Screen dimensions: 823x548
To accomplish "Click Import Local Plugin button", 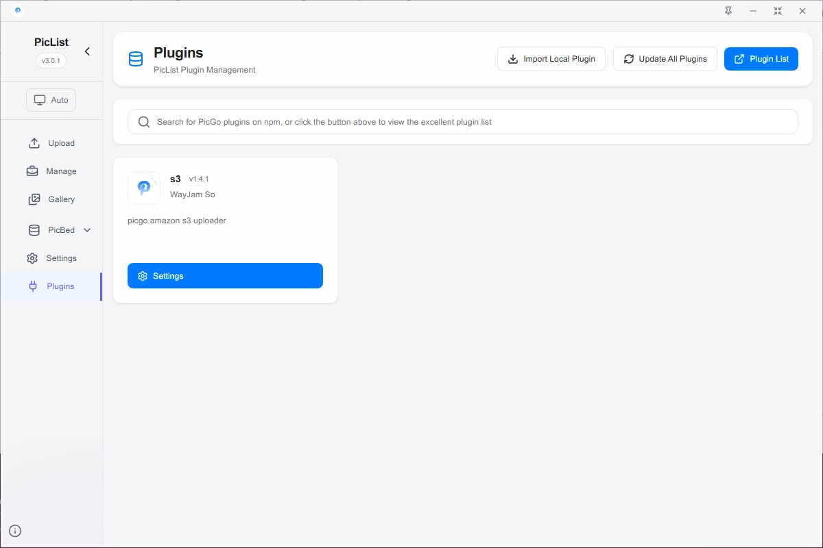I will (551, 59).
